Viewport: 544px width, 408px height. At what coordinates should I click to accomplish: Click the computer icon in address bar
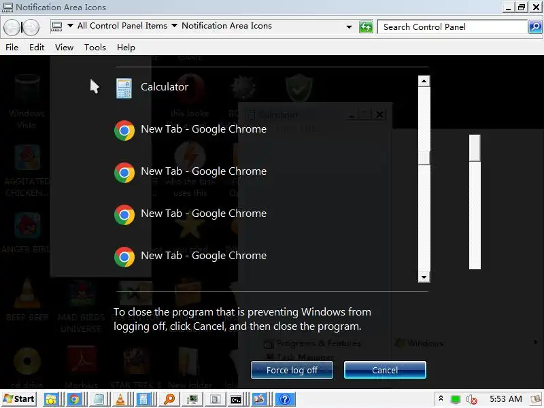click(x=56, y=26)
